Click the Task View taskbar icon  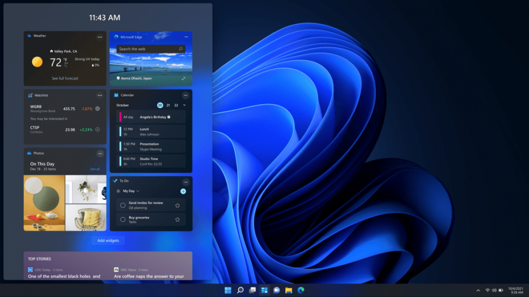[252, 290]
